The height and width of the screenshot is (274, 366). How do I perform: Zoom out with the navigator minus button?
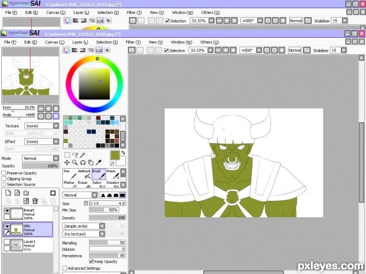[41, 108]
